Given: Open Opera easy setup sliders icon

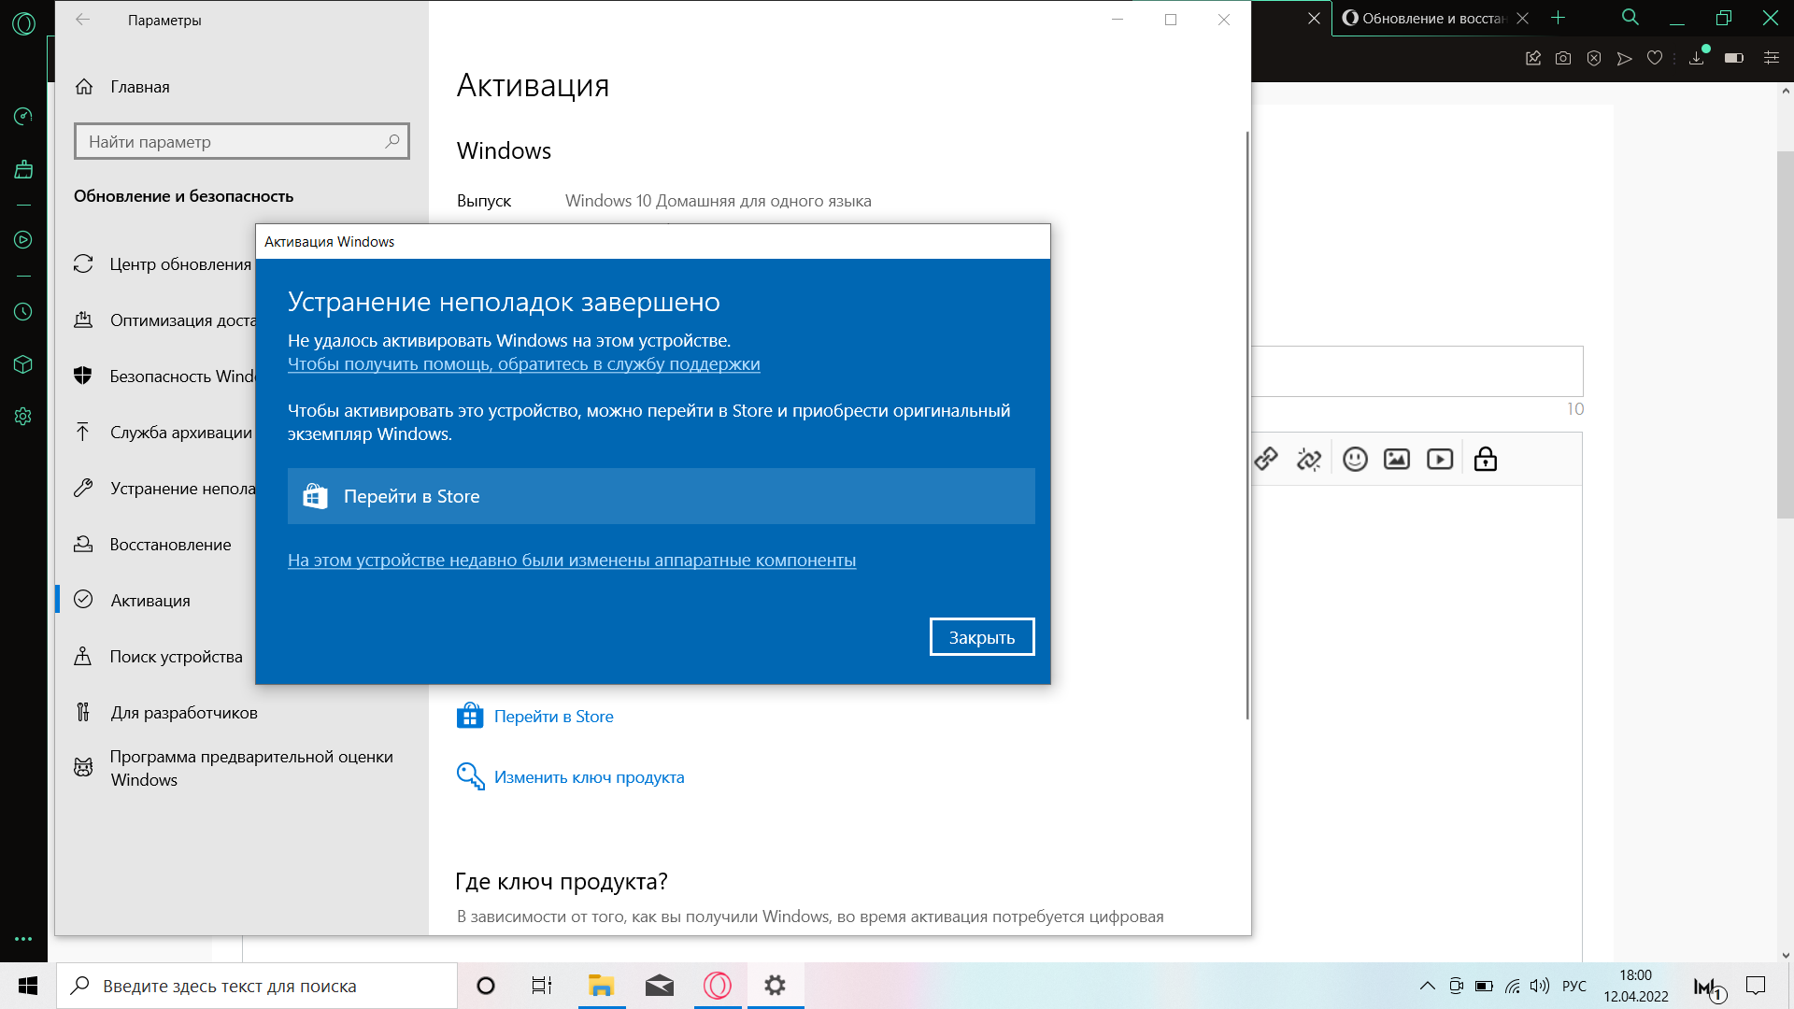Looking at the screenshot, I should click(x=1771, y=58).
